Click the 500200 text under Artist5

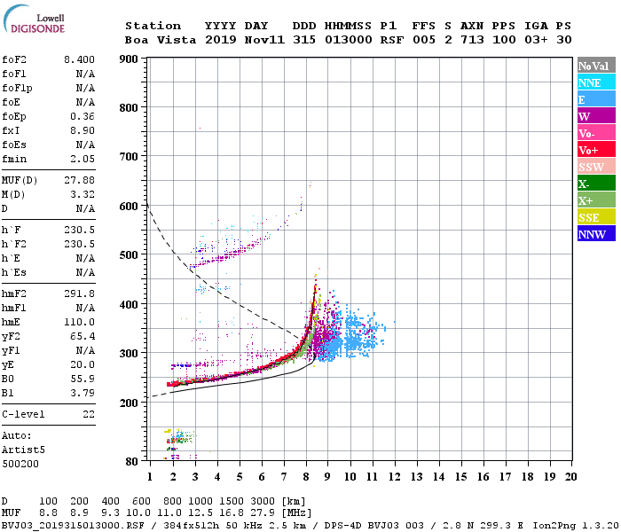pyautogui.click(x=20, y=464)
